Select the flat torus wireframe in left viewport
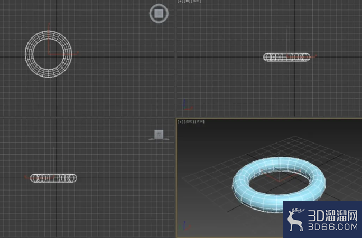362x238 pixels. coord(53,178)
